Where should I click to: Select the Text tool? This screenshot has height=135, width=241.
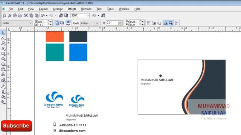point(3,75)
